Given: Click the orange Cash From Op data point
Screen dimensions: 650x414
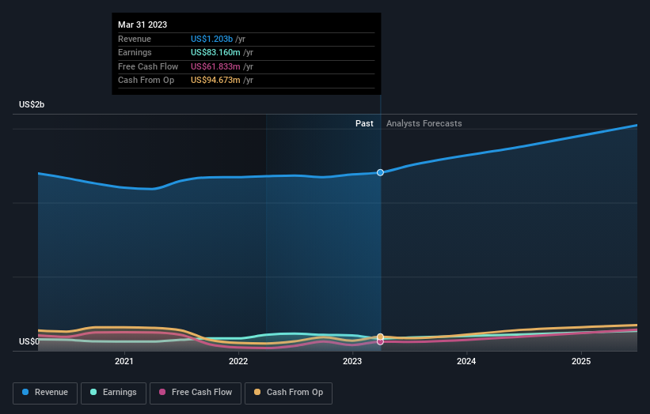Looking at the screenshot, I should [x=380, y=337].
